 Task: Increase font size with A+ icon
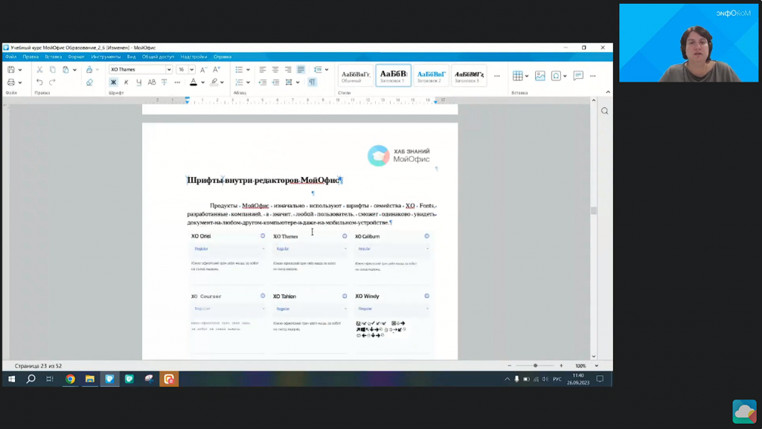point(217,69)
